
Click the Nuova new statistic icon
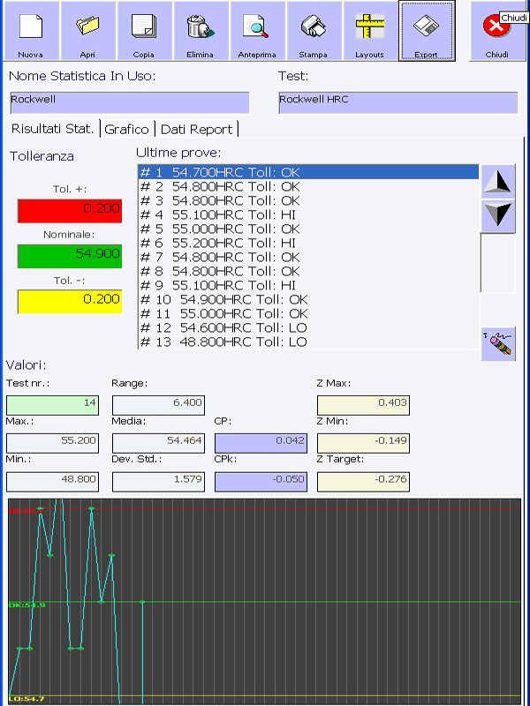tap(31, 31)
